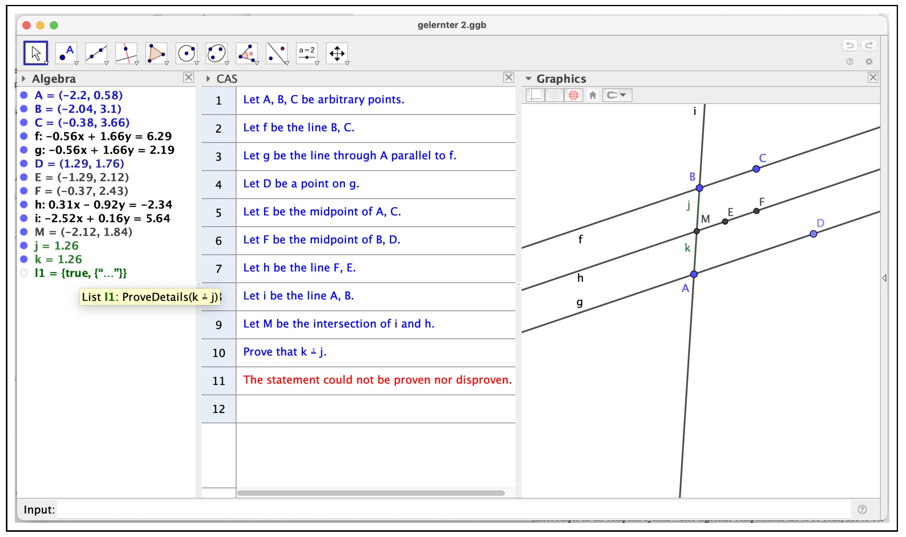Select CAS row 5 header
This screenshot has height=537, width=906.
tap(219, 213)
